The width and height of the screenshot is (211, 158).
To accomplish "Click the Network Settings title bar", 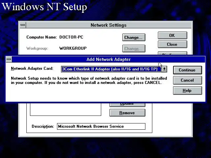I will click(108, 25).
